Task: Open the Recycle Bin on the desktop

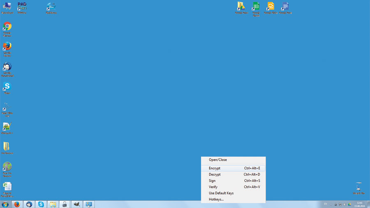Action: 358,188
